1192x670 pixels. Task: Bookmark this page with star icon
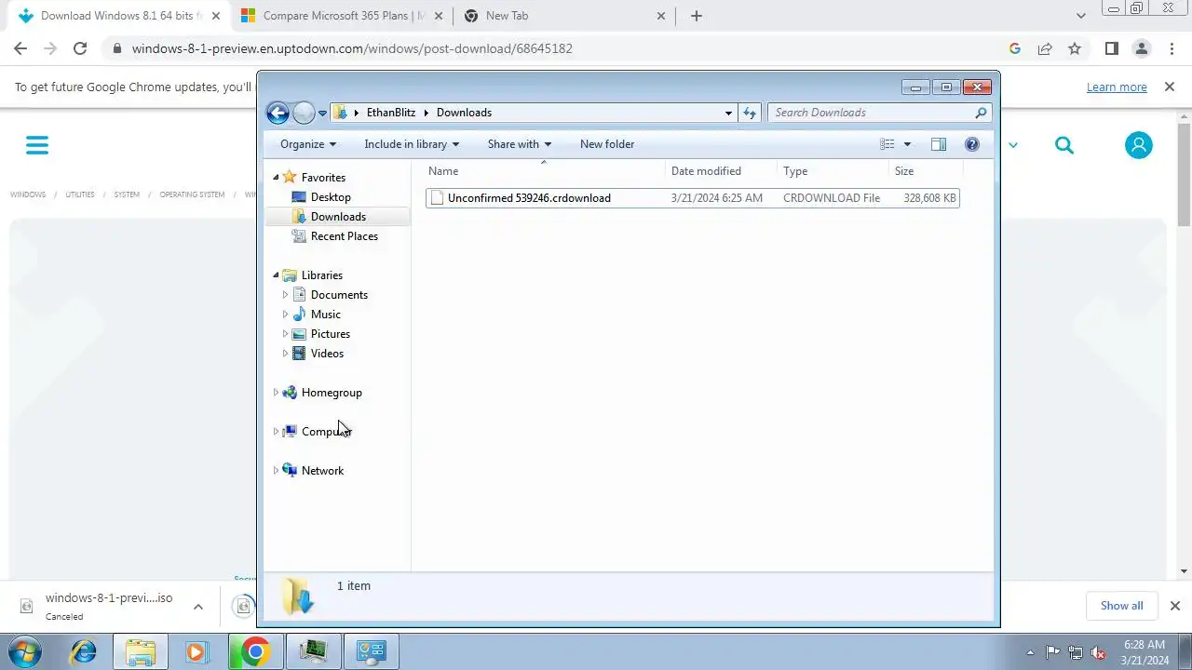(1075, 48)
